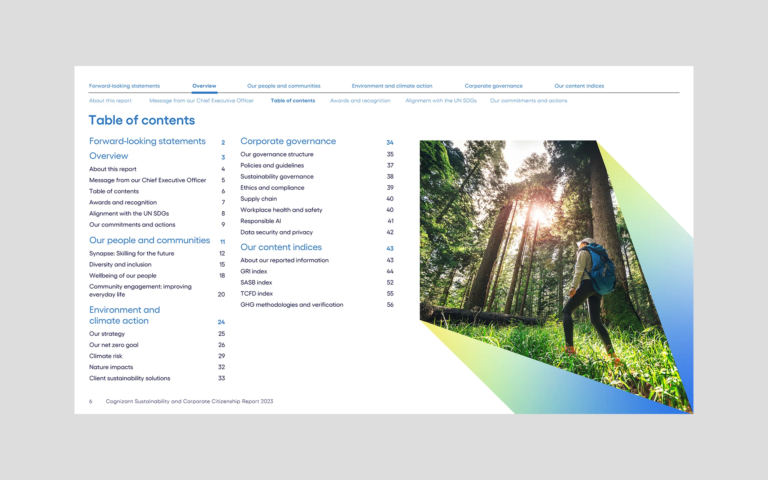Click the Corporate governance section heading
The width and height of the screenshot is (768, 480).
[288, 141]
